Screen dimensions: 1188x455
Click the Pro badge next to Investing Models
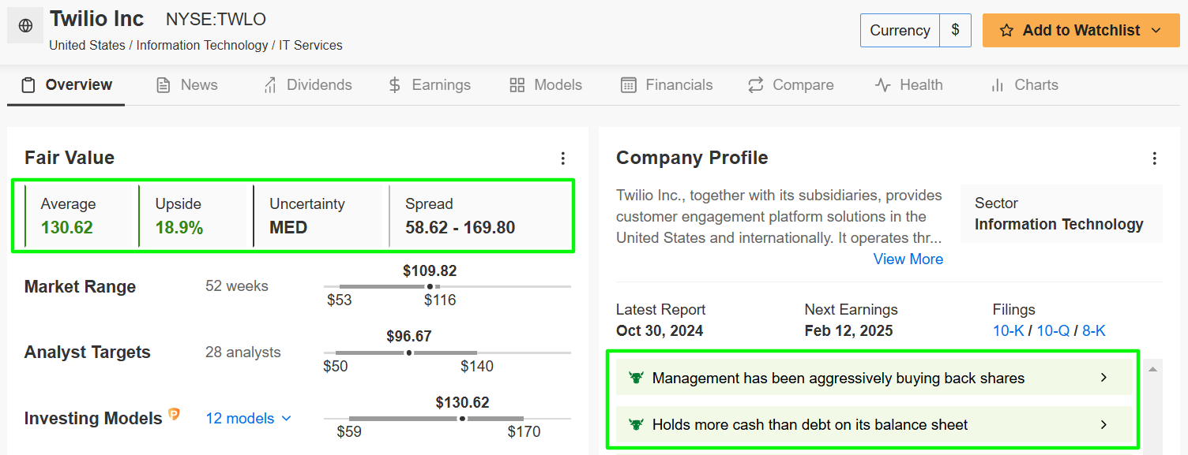coord(174,415)
